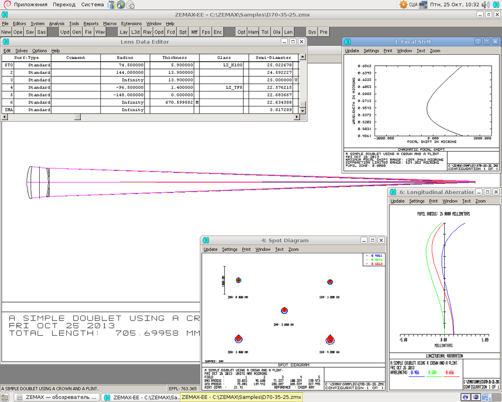Click the Ham hammer optimization button
Screen dimensions: 502x402
(253, 32)
